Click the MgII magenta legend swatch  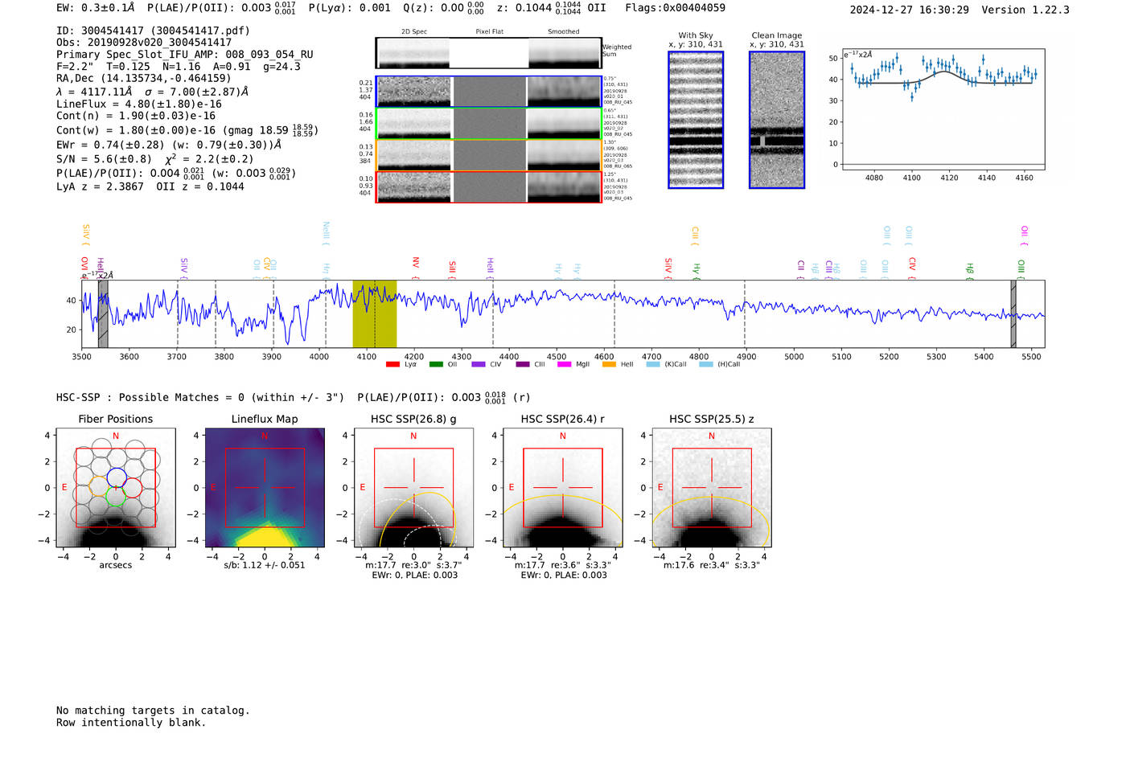click(x=564, y=364)
